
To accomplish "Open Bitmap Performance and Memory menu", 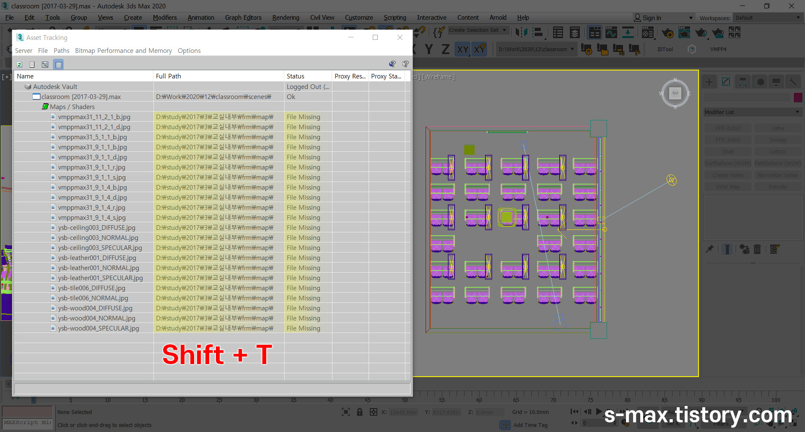I will [123, 50].
